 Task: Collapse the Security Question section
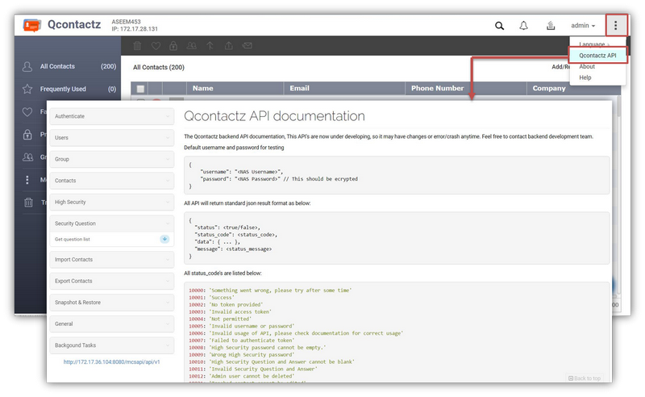112,224
